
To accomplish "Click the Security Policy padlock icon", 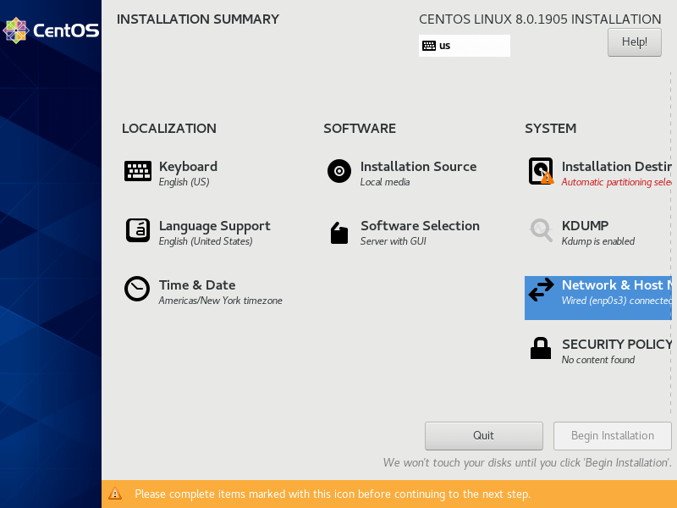I will [540, 348].
